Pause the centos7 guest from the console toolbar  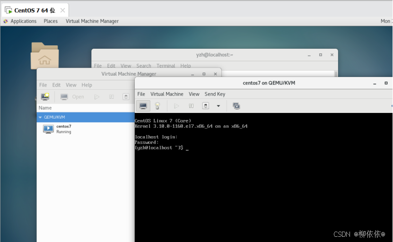click(x=191, y=106)
